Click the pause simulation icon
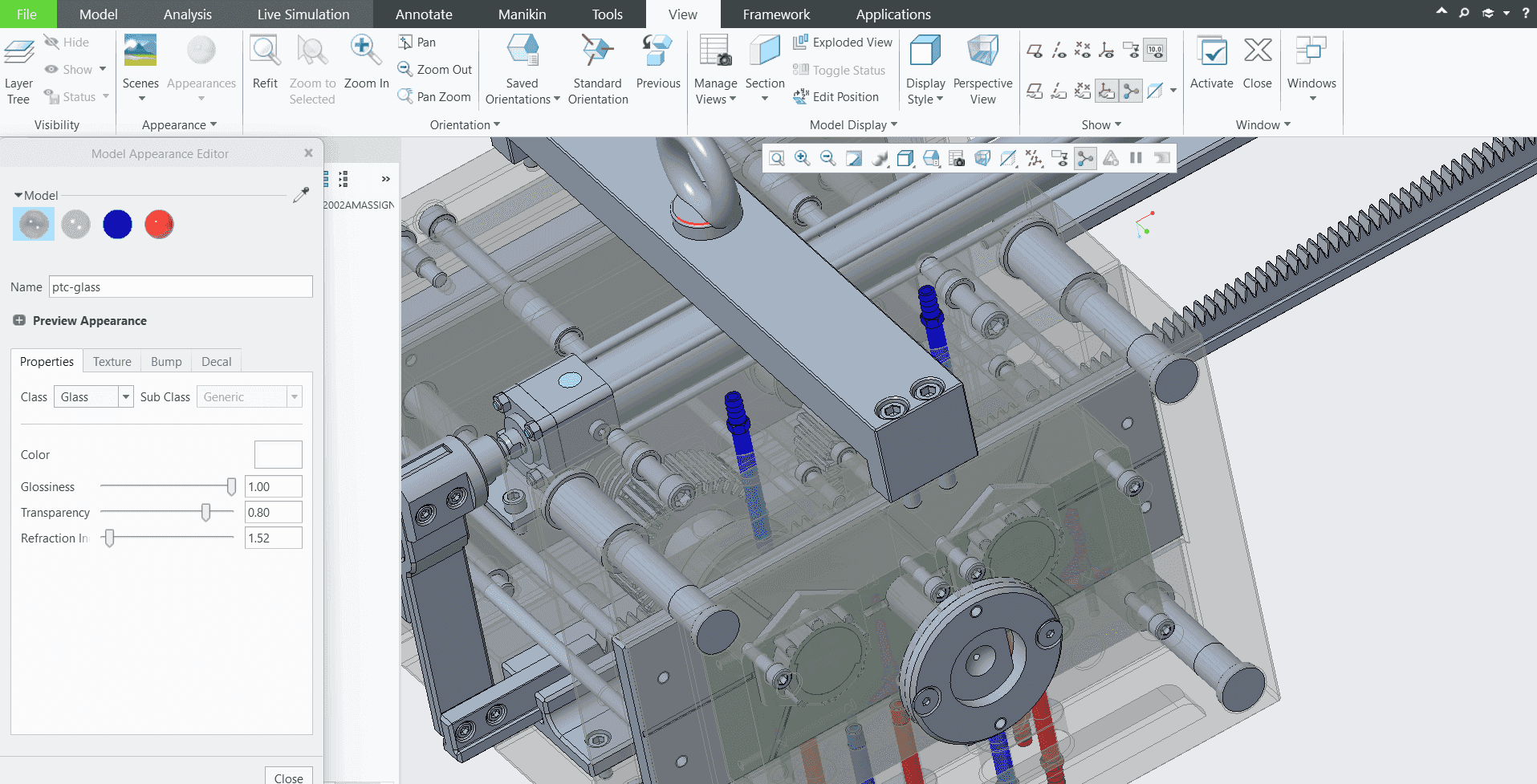This screenshot has height=784, width=1537. (x=1136, y=158)
